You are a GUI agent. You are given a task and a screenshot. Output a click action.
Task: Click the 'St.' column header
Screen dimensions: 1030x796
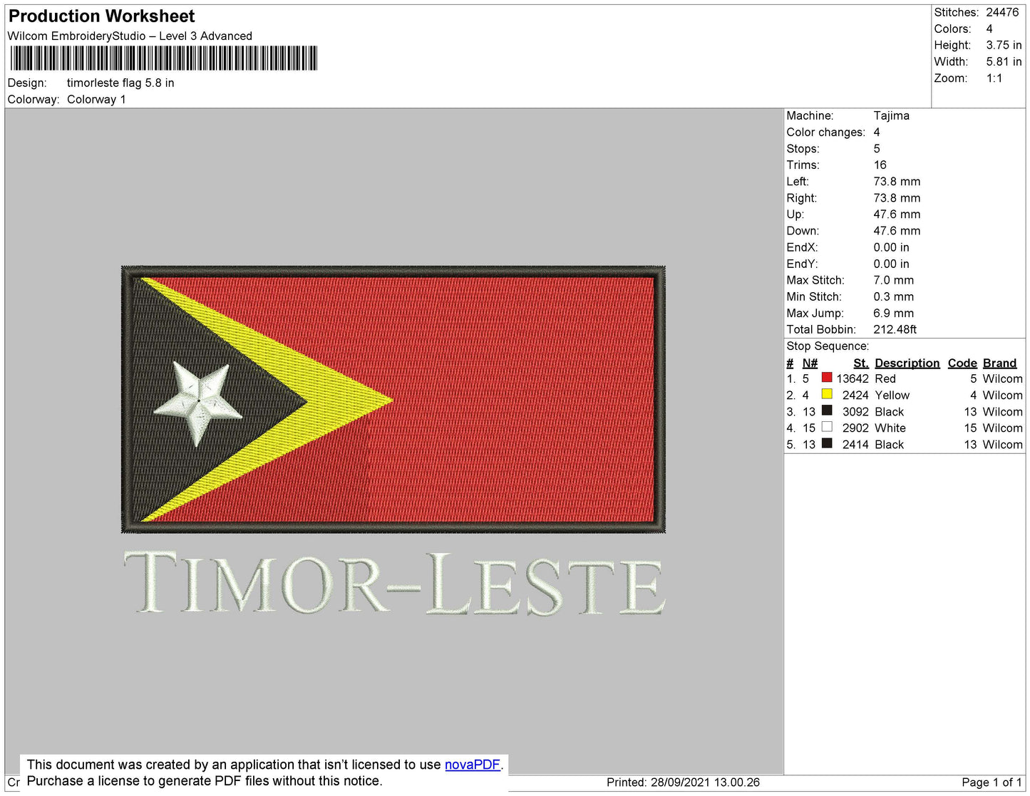click(861, 363)
